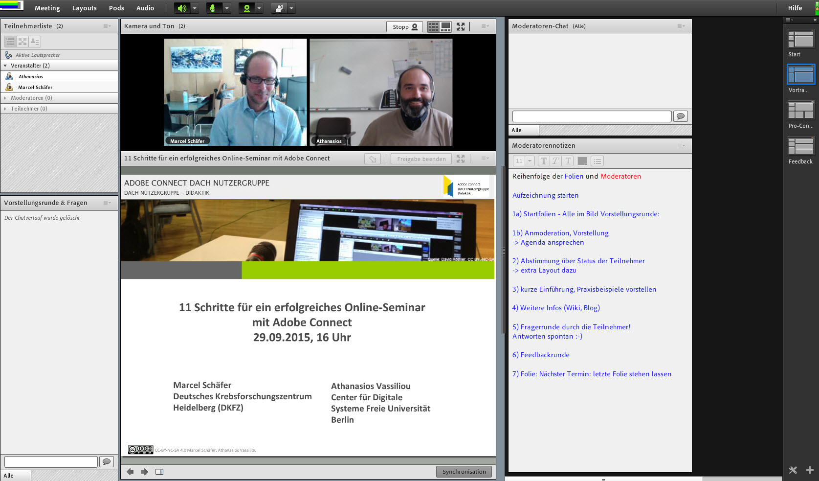Switch video pod to filmstrip layout
The image size is (819, 481).
[x=445, y=27]
